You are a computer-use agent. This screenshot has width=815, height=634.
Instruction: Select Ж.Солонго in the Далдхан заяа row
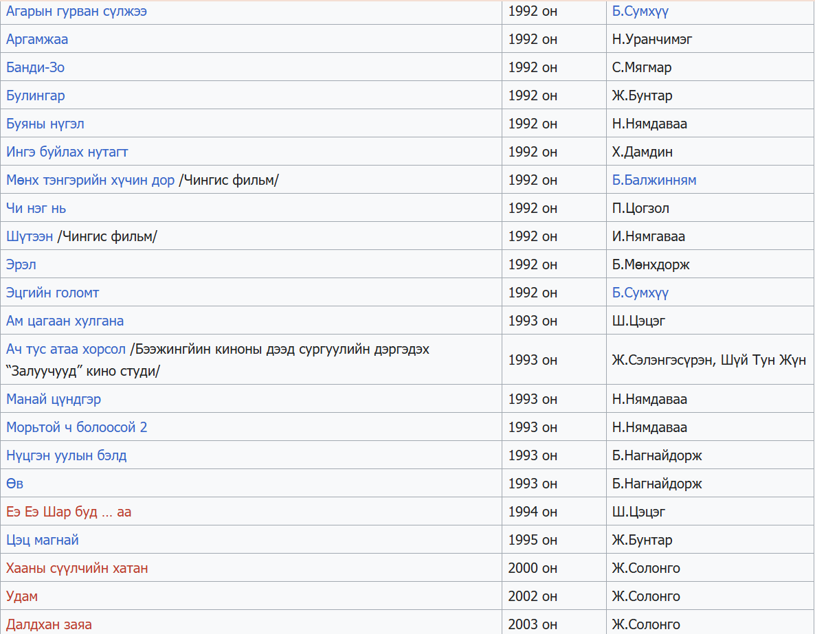(646, 624)
